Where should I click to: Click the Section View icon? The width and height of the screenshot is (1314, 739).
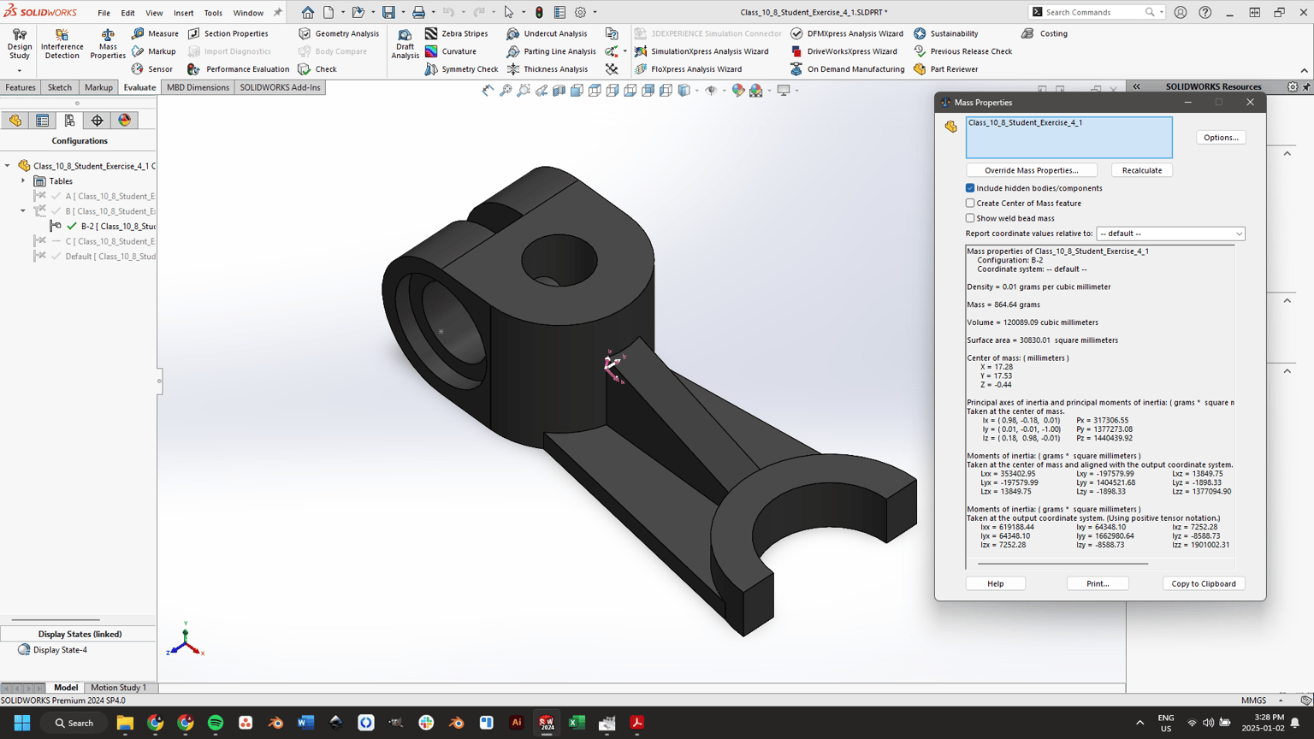[x=559, y=90]
